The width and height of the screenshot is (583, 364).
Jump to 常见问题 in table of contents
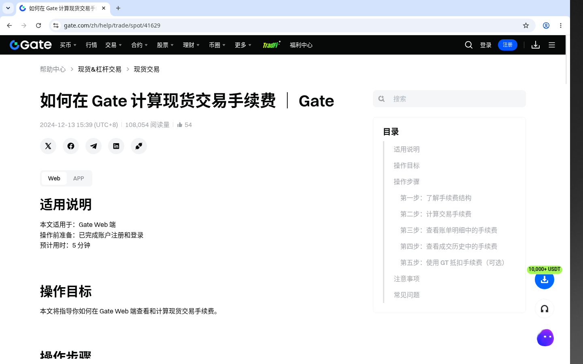click(x=406, y=295)
